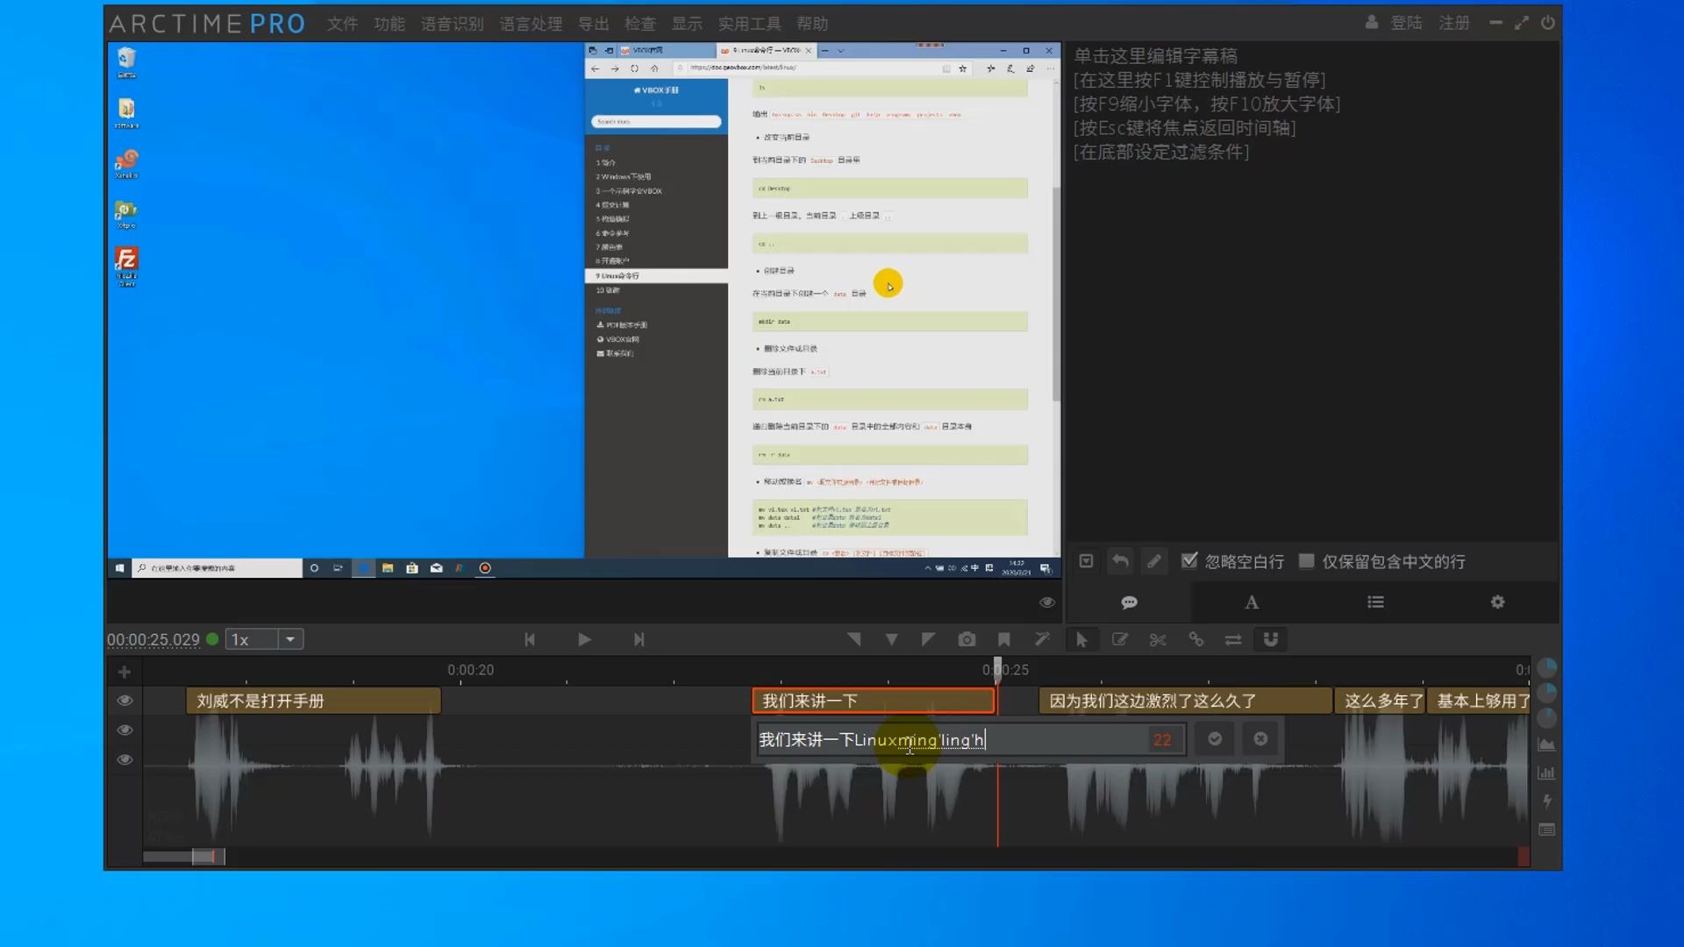The image size is (1684, 947).
Task: Select subtitle block 因为我们这边激烈了这么久了
Action: tap(1185, 701)
